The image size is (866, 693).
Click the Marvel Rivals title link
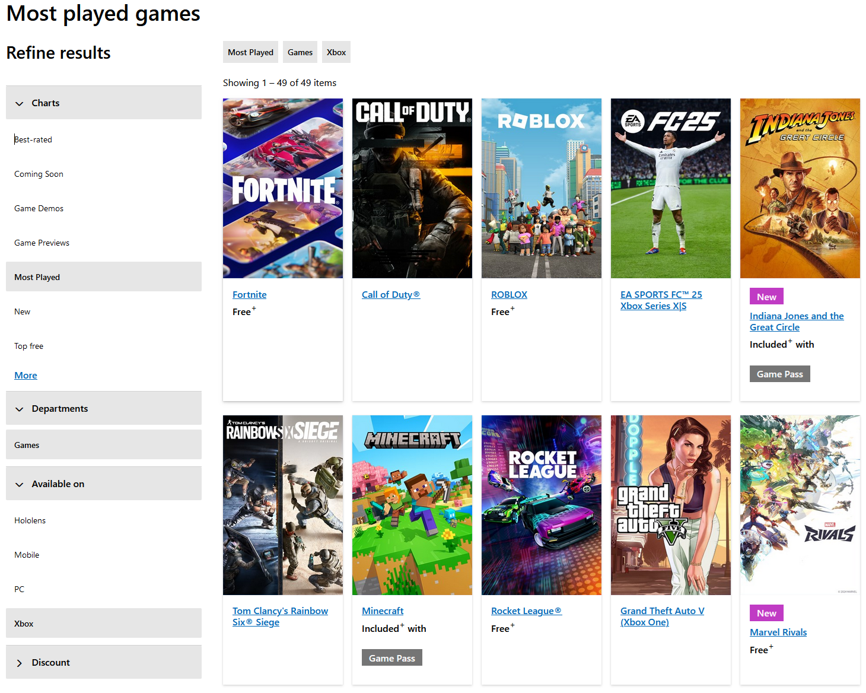pyautogui.click(x=778, y=632)
